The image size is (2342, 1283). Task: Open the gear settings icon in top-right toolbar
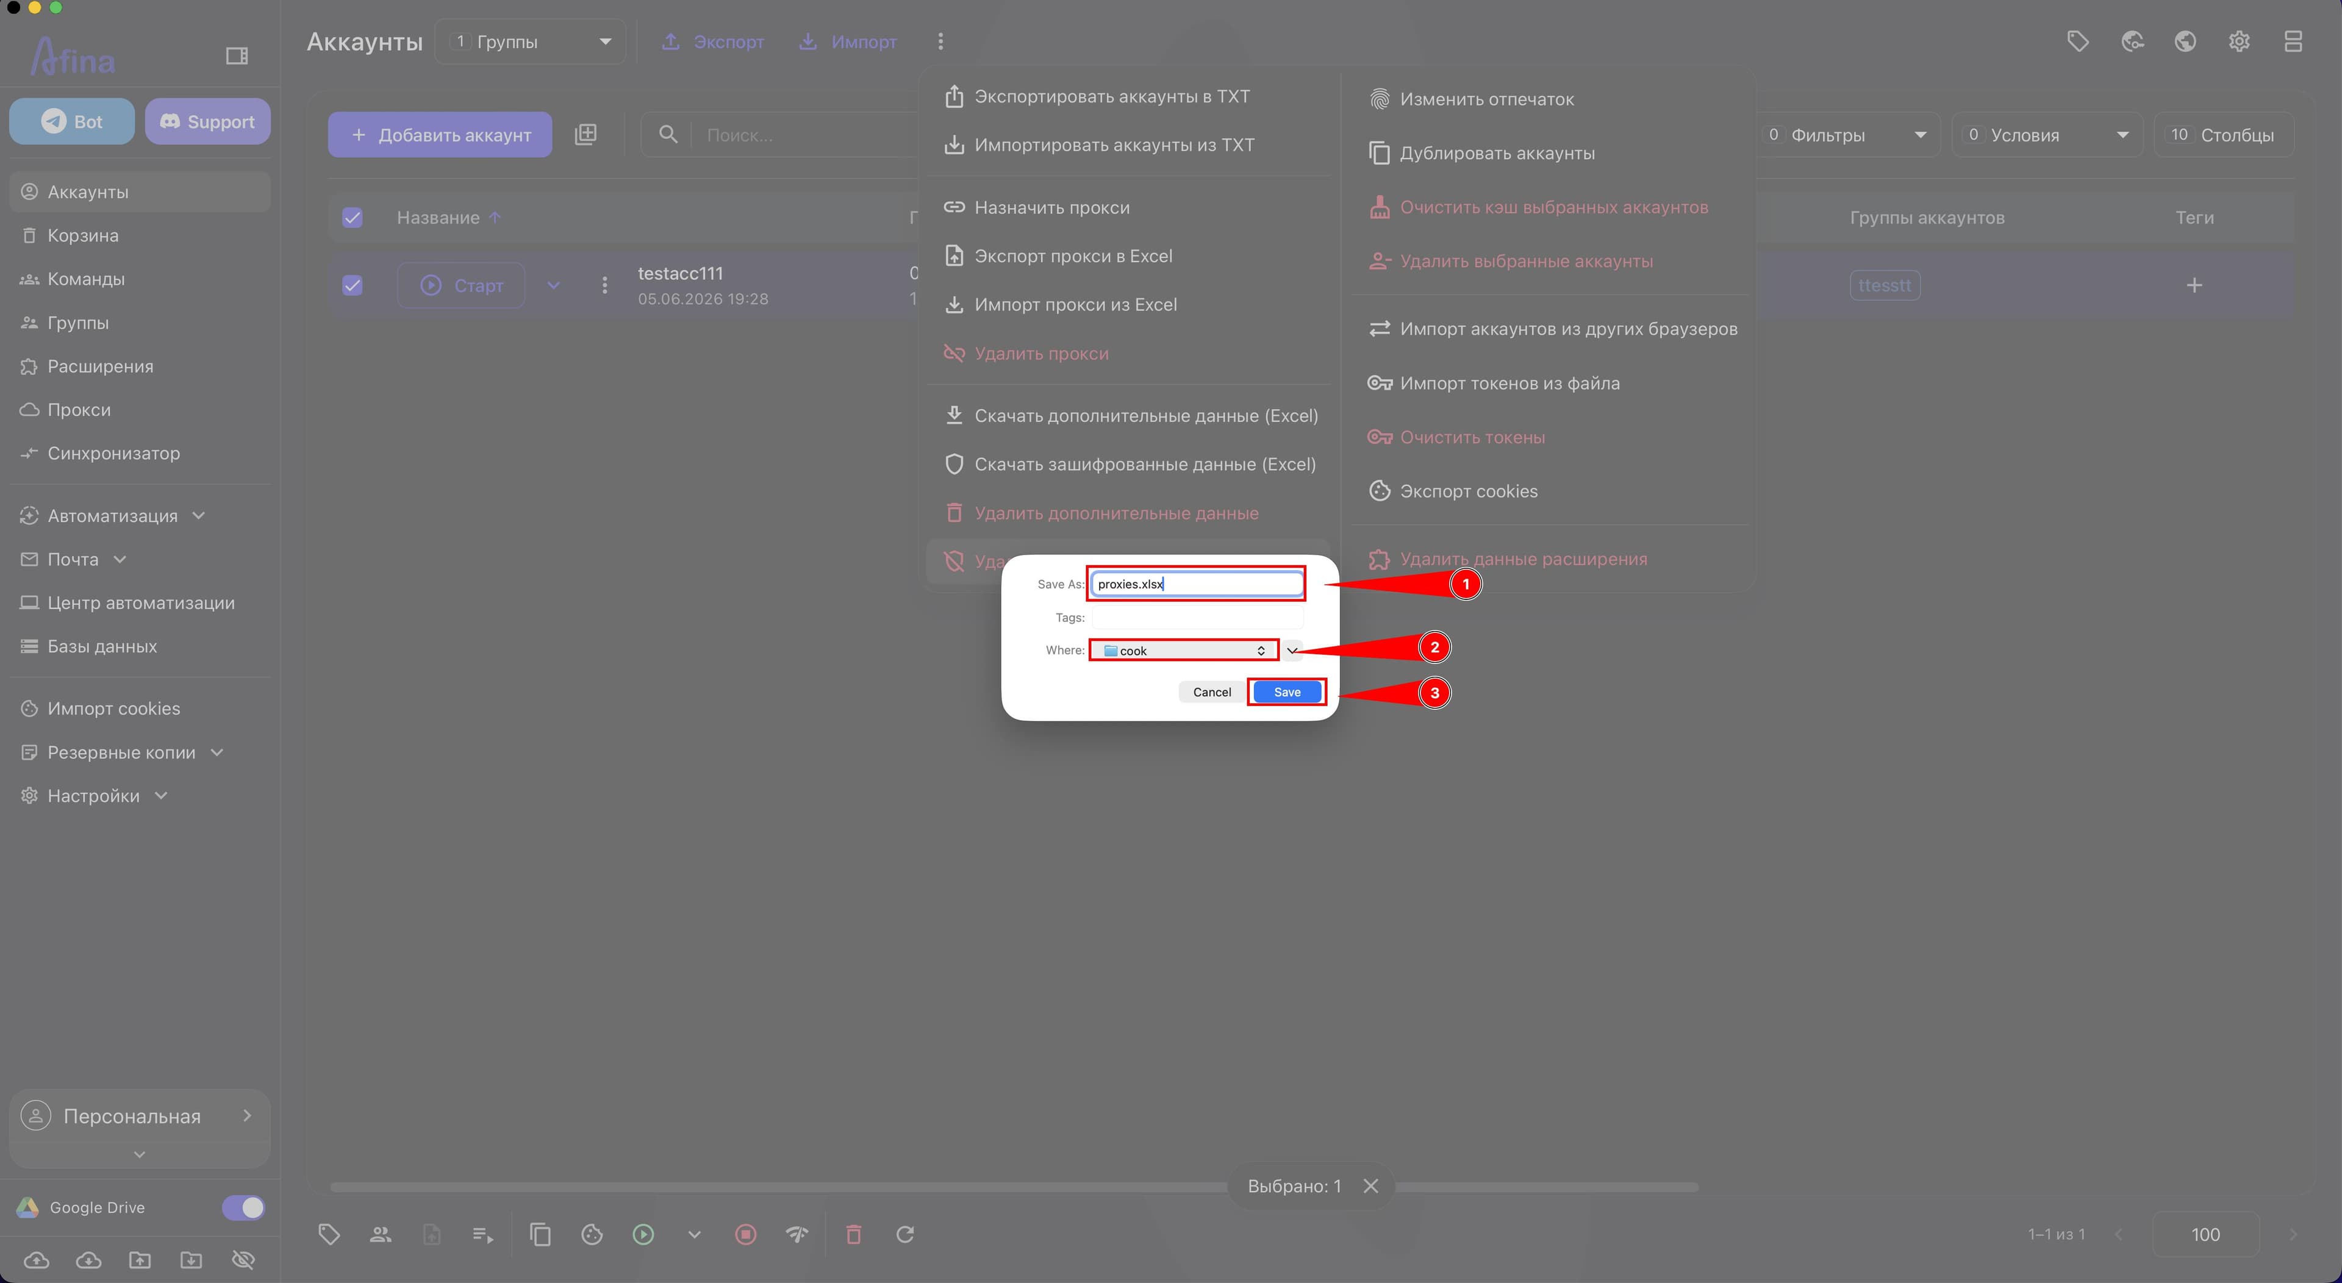2240,42
